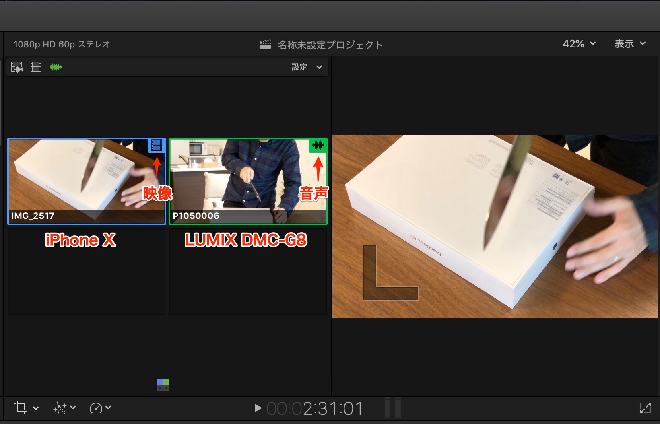
Task: Click the magic wand enhancements icon
Action: [60, 408]
